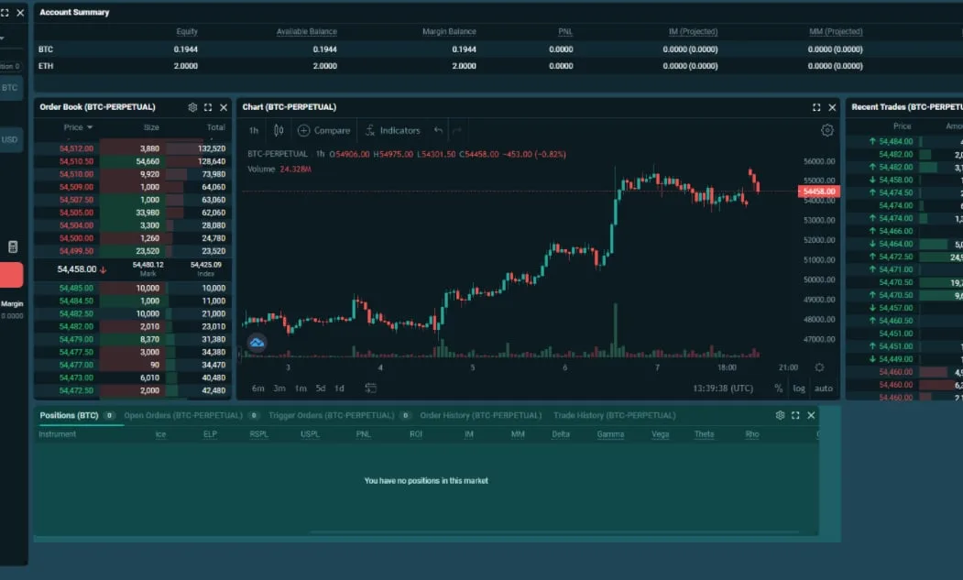Click the calculator icon in left sidebar
The image size is (963, 580).
[x=13, y=247]
